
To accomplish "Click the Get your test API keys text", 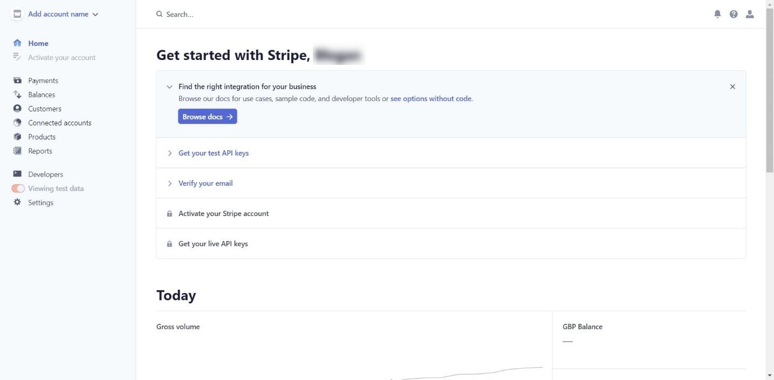I will pos(213,153).
